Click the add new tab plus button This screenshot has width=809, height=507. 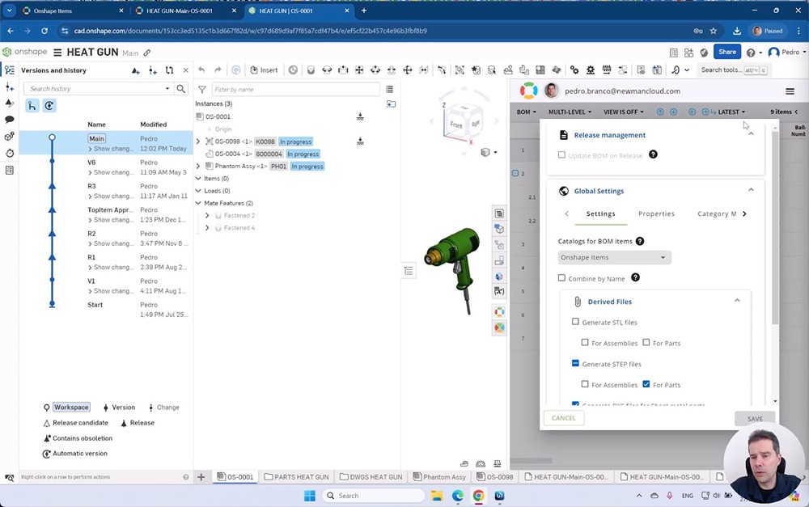tap(201, 477)
